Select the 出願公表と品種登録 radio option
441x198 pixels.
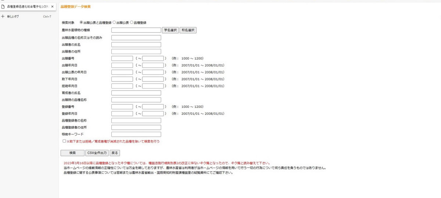click(x=82, y=22)
